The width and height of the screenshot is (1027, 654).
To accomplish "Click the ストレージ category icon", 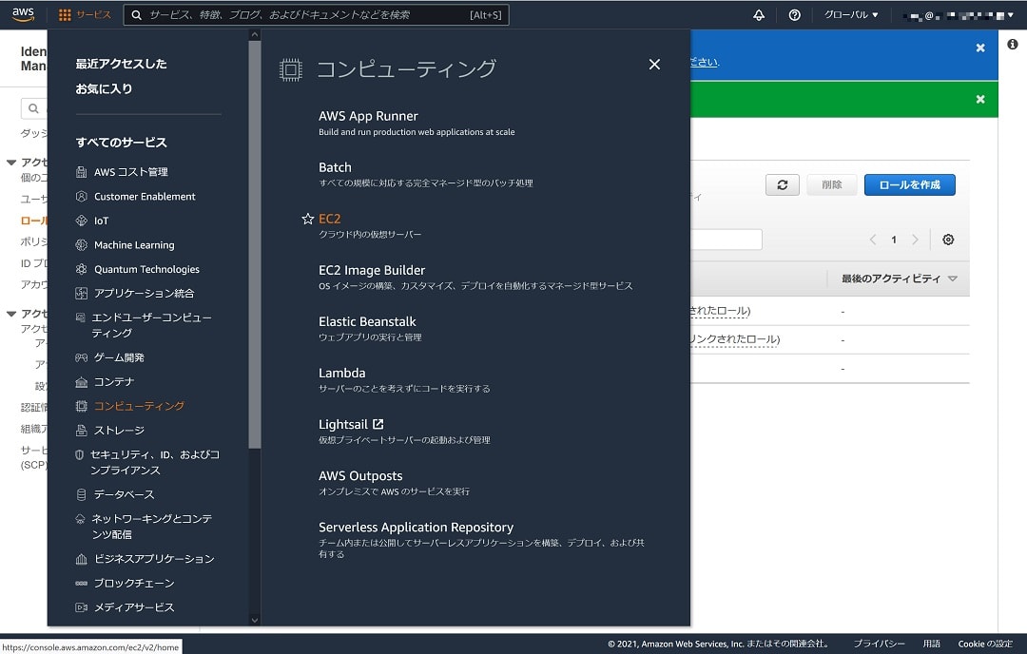I will 81,430.
